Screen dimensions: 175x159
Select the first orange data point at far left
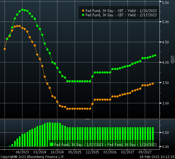tap(5, 49)
